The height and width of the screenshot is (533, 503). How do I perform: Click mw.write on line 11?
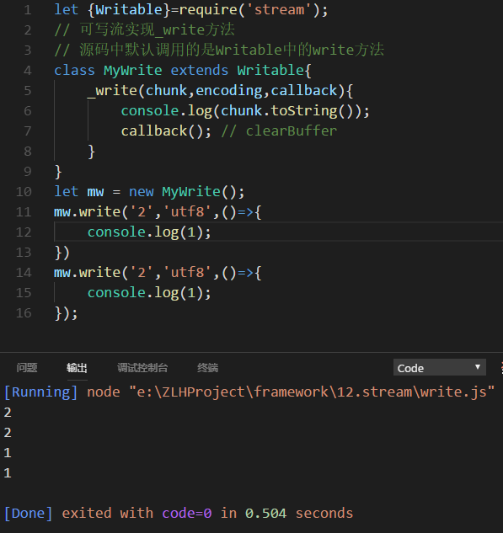coord(87,212)
